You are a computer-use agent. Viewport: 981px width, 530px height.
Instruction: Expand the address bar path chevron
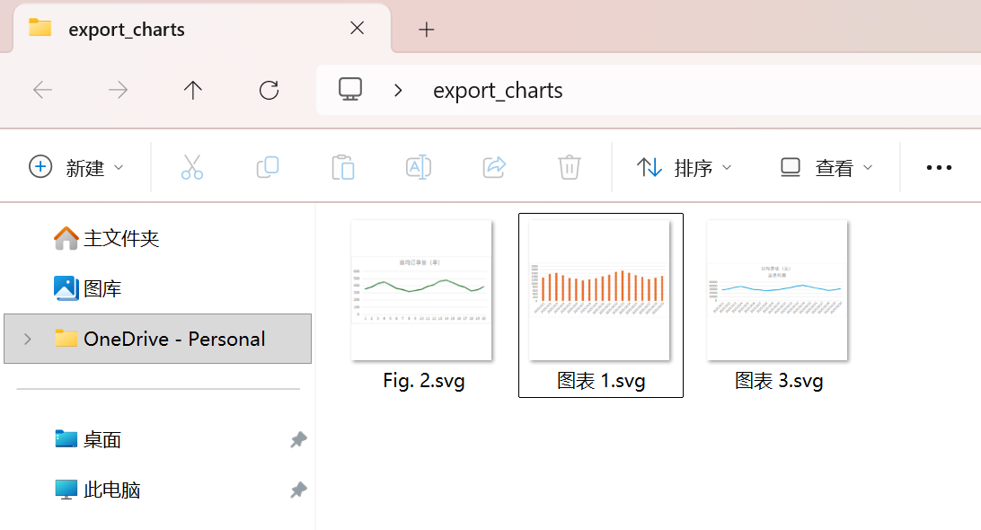click(x=399, y=90)
